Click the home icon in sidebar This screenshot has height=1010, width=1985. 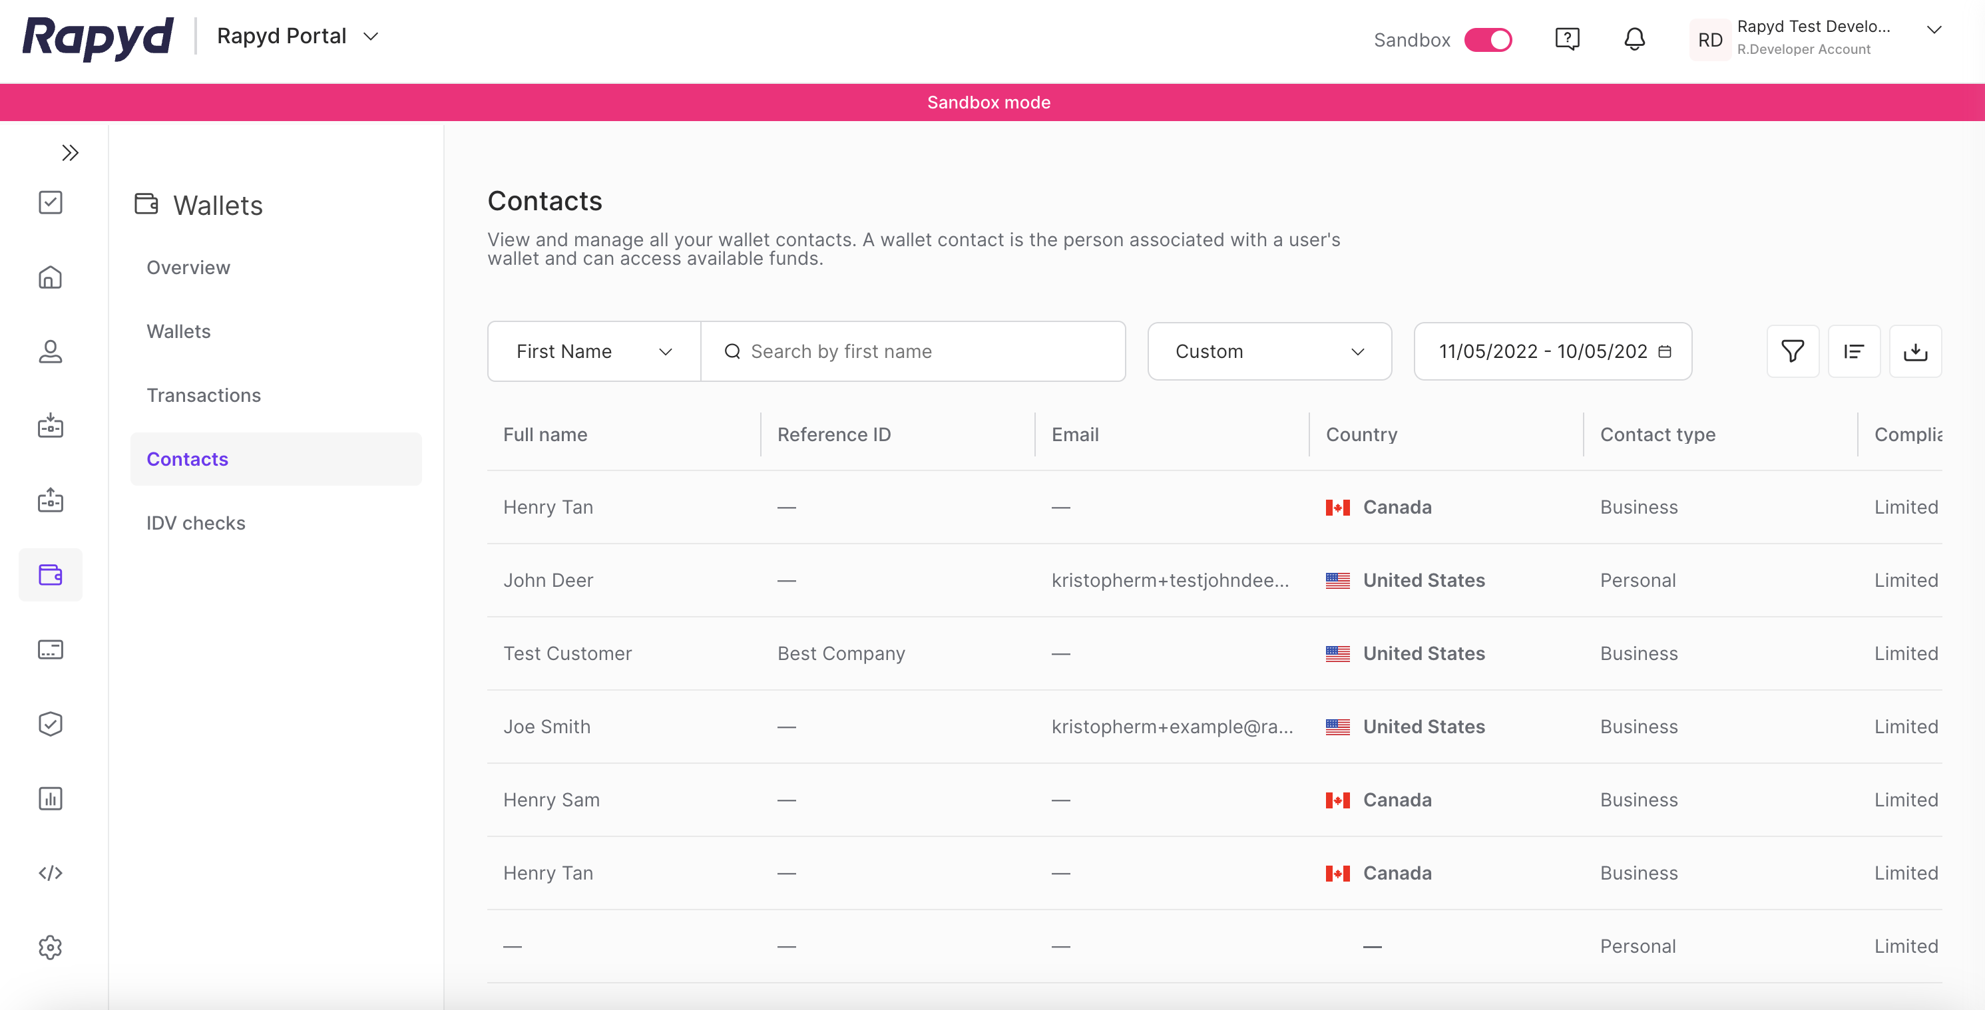(50, 277)
